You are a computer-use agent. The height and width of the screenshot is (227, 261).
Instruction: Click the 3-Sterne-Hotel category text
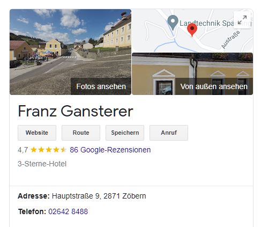(42, 164)
